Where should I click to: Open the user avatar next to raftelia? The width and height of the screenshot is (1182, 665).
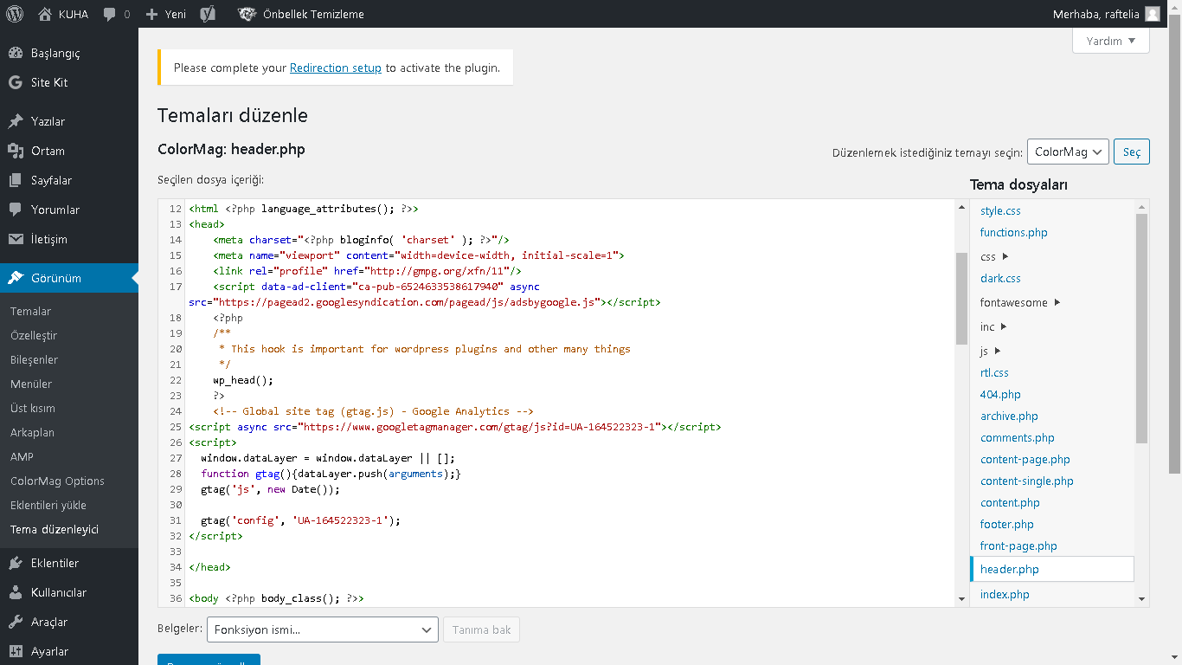tap(1152, 14)
